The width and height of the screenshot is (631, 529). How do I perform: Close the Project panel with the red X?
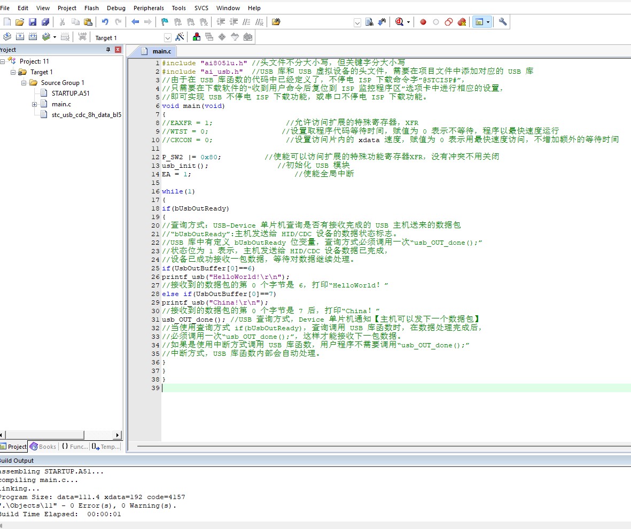[x=118, y=50]
